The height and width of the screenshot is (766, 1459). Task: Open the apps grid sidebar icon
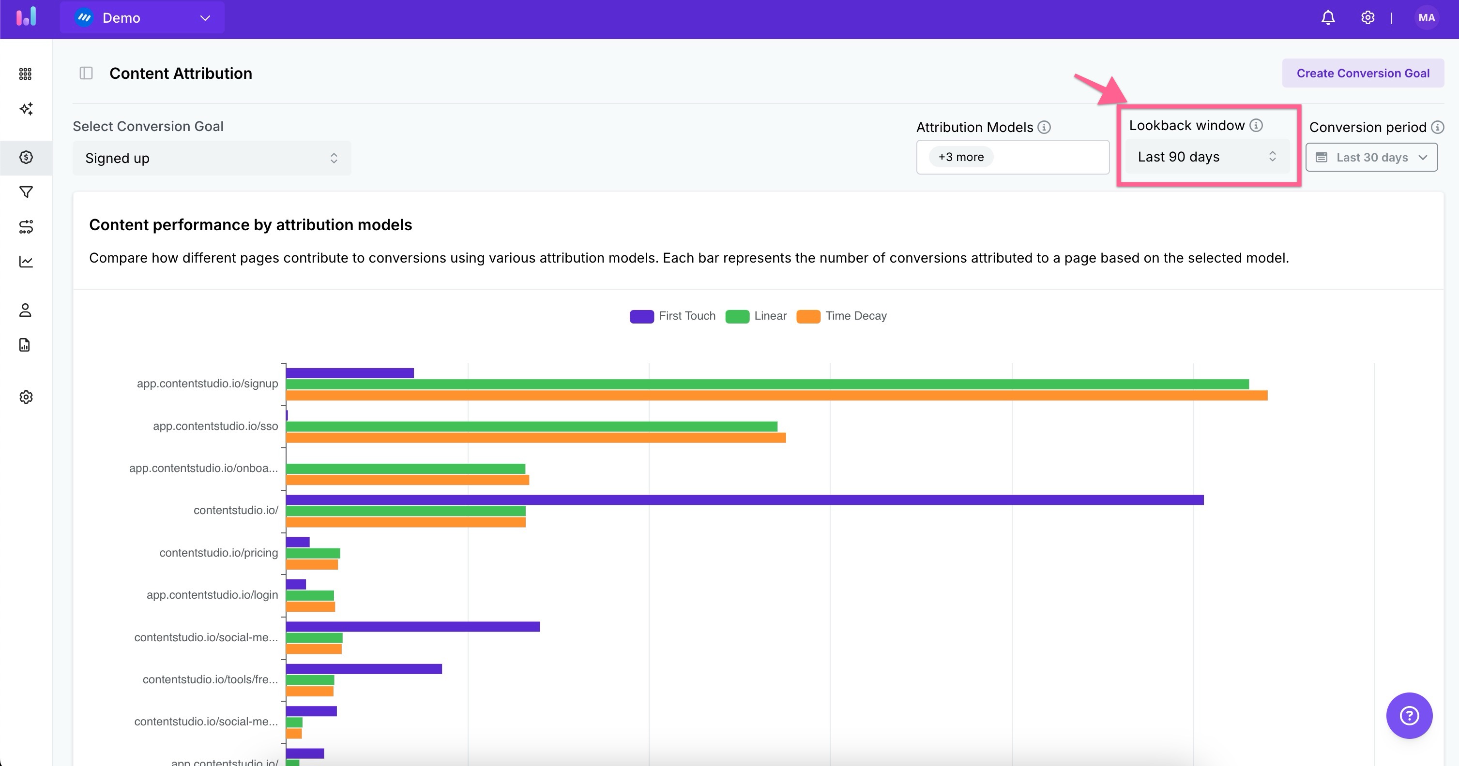[26, 74]
